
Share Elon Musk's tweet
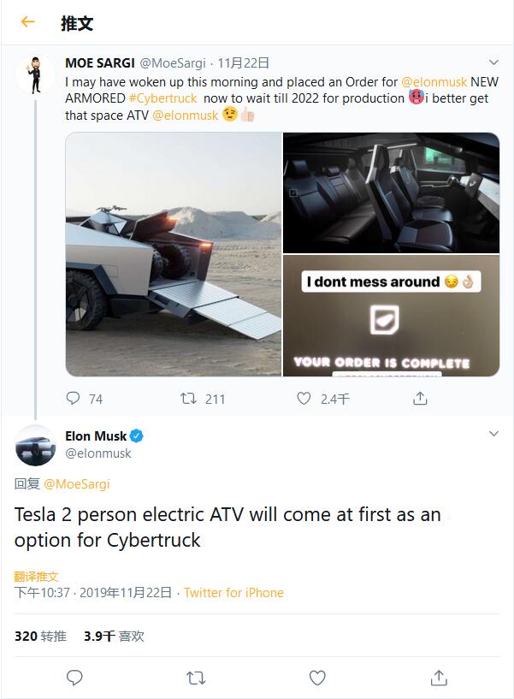tap(439, 678)
